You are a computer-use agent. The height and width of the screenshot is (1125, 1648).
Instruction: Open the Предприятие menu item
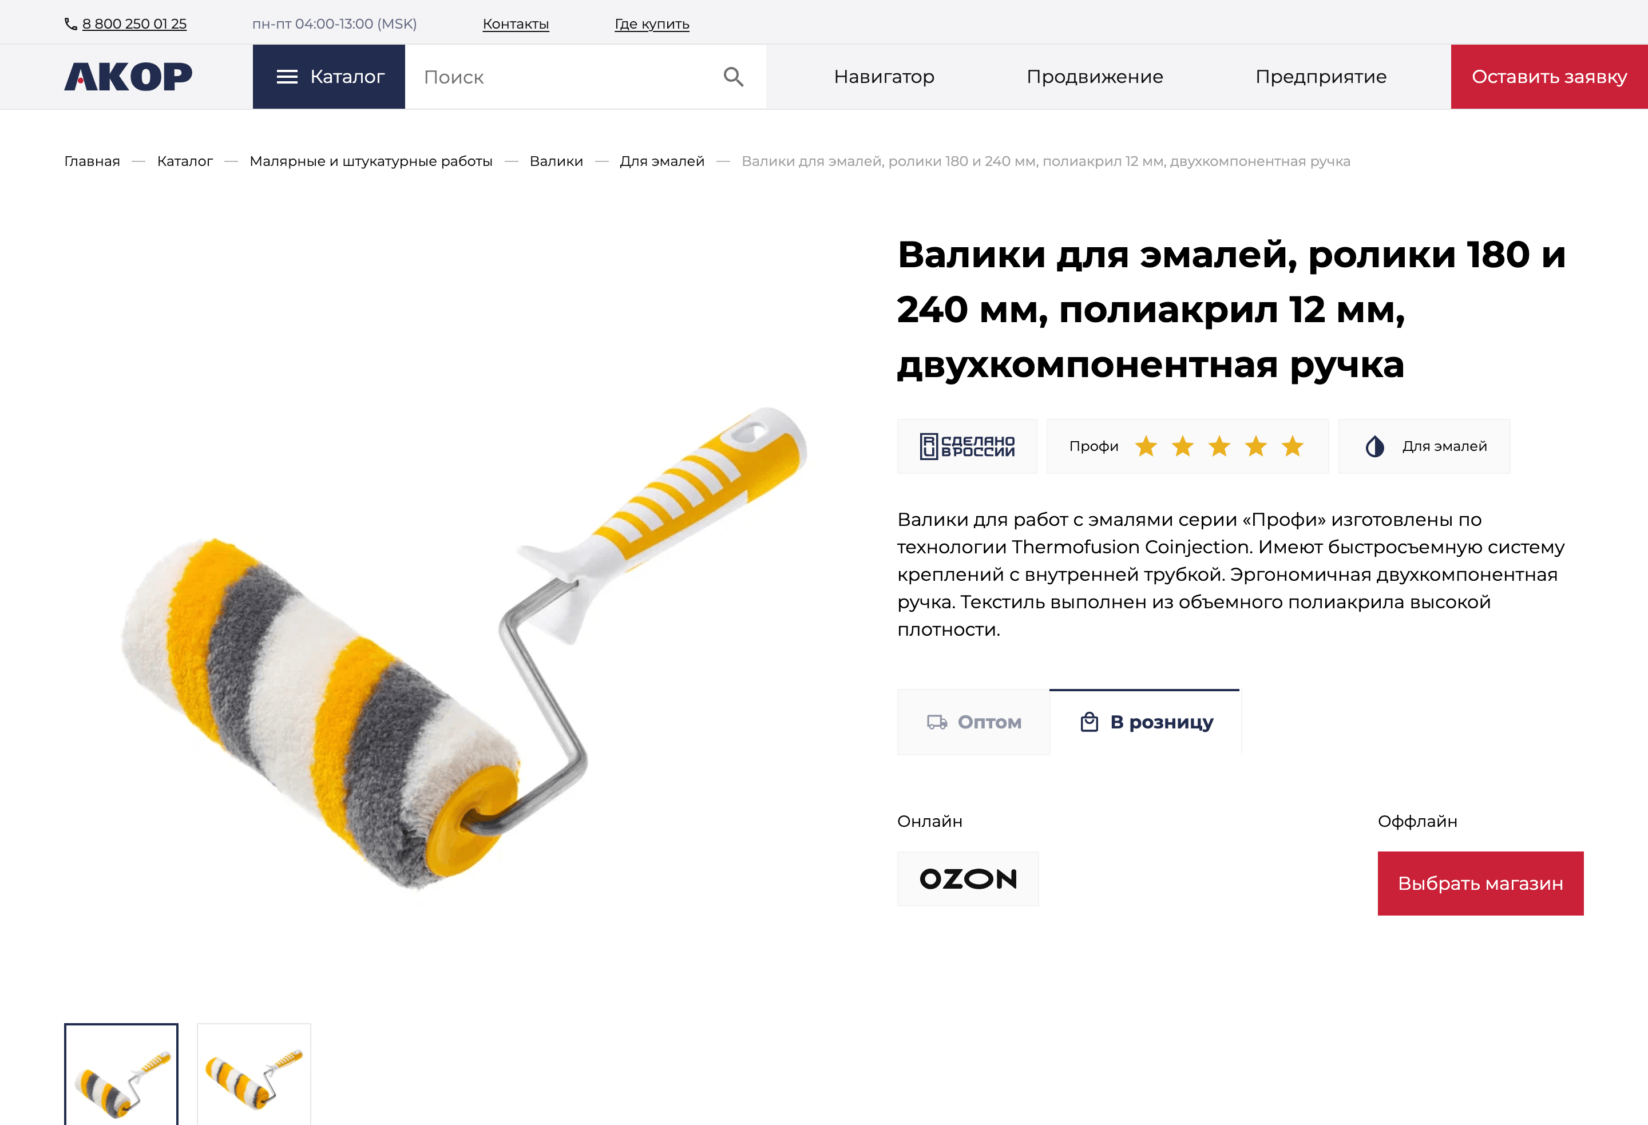pos(1320,77)
